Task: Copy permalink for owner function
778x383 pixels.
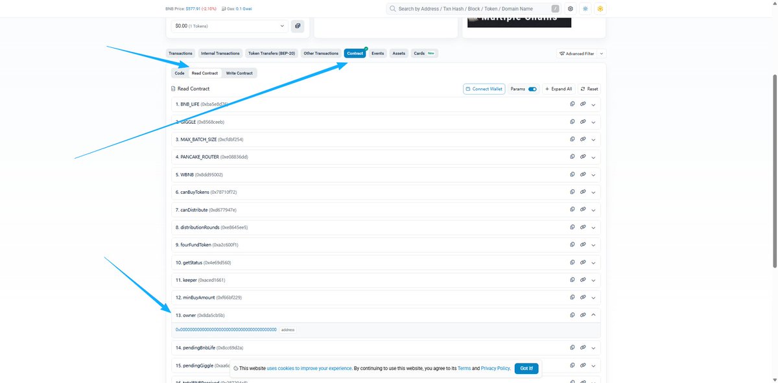Action: (x=583, y=315)
